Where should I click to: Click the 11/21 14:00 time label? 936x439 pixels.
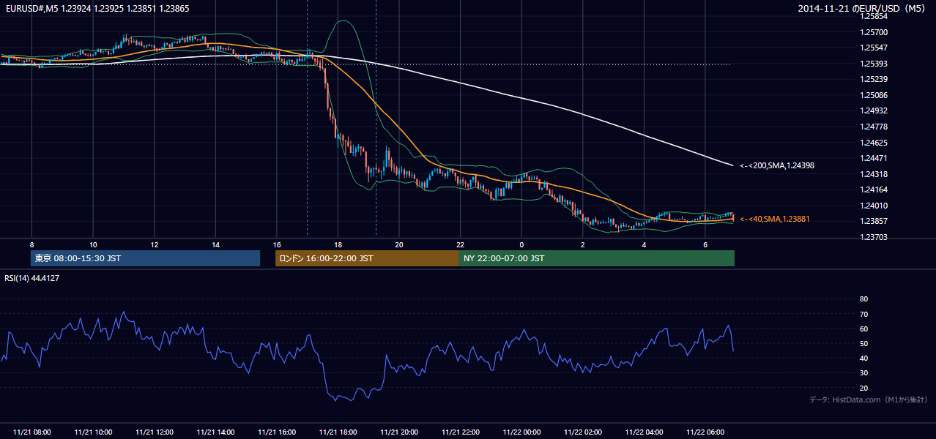[215, 432]
